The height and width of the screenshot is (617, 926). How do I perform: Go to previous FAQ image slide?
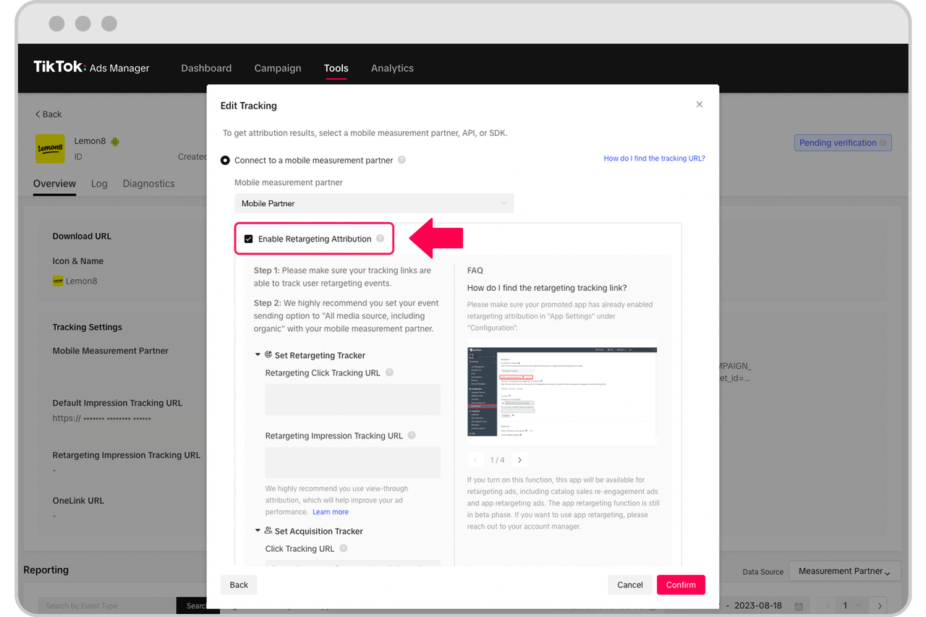475,459
